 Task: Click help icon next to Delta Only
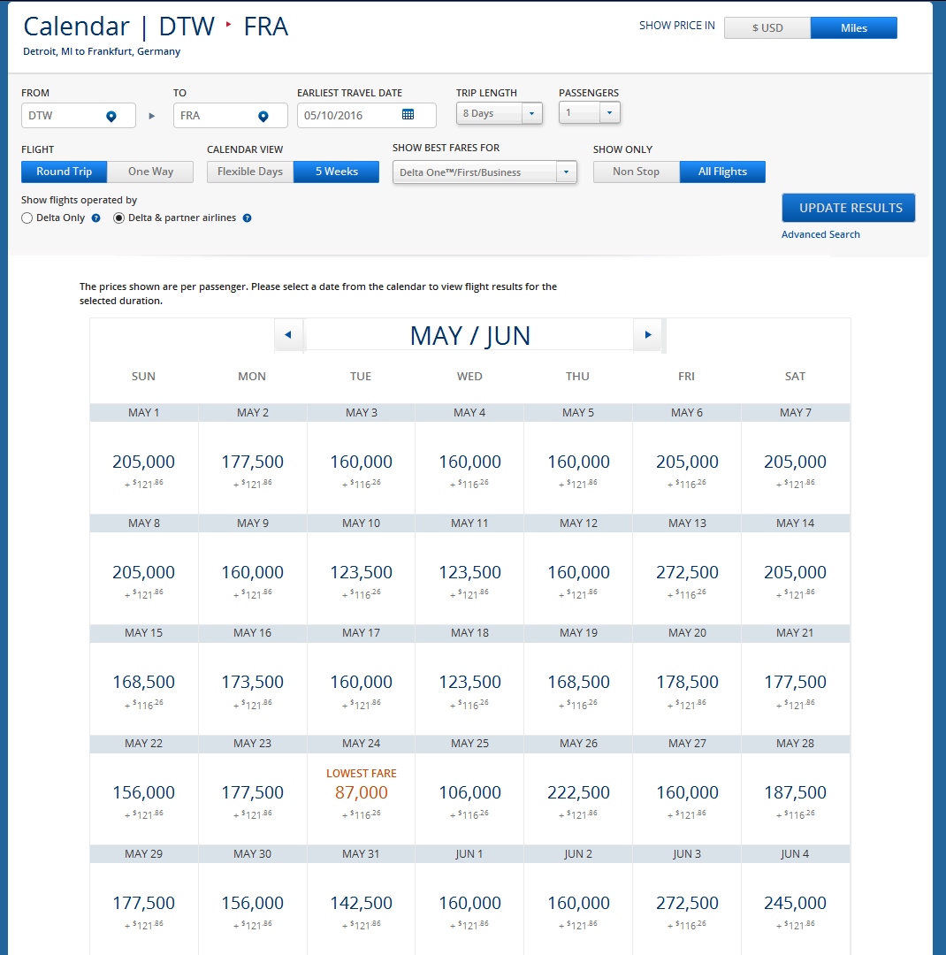(96, 218)
